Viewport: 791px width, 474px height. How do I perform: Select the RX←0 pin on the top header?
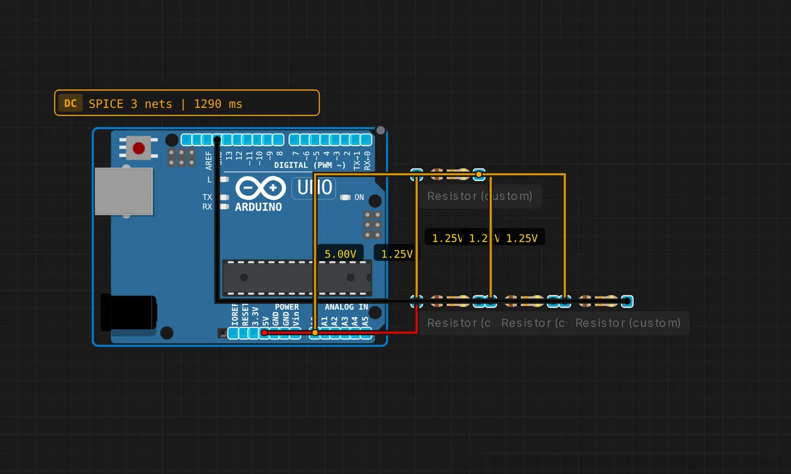(365, 140)
